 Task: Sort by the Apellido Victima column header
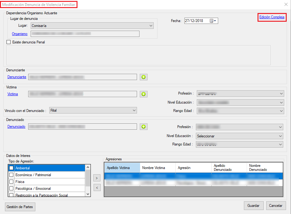click(122, 168)
